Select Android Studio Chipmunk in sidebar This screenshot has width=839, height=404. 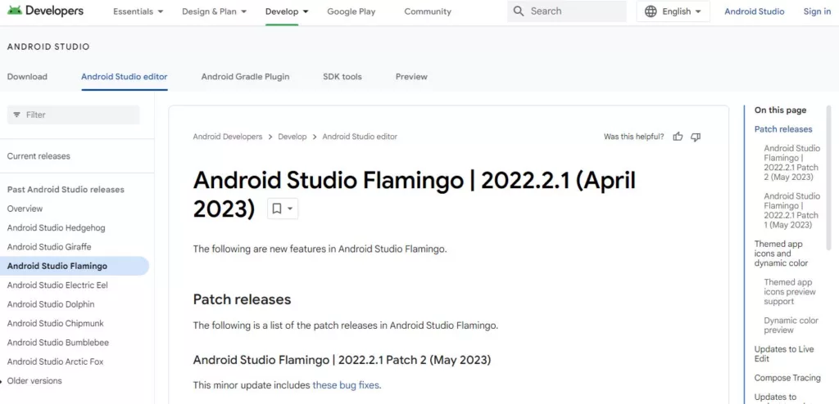[x=55, y=324]
